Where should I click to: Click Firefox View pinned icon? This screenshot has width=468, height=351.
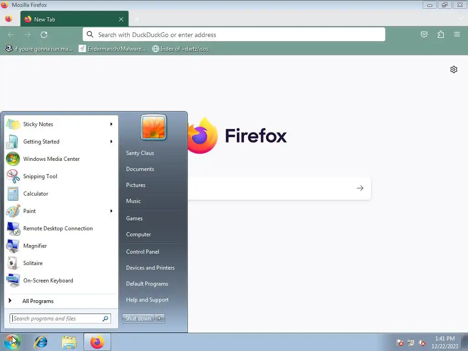9,19
